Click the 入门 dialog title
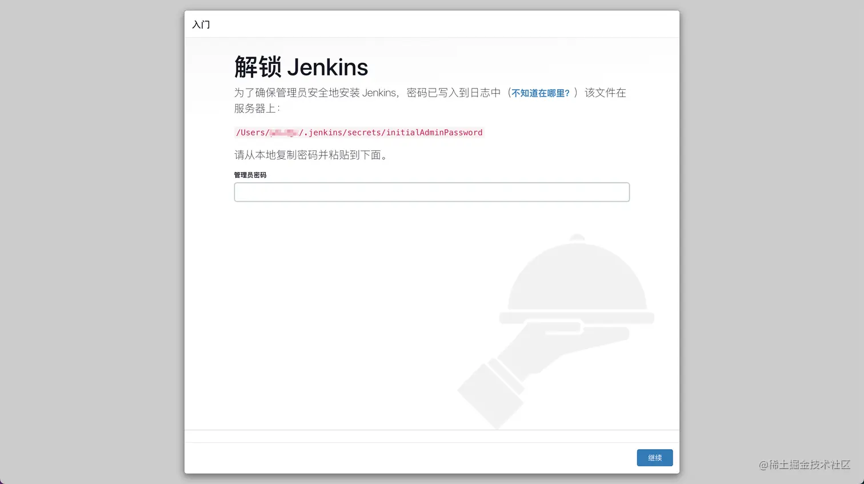This screenshot has height=484, width=864. coord(201,25)
